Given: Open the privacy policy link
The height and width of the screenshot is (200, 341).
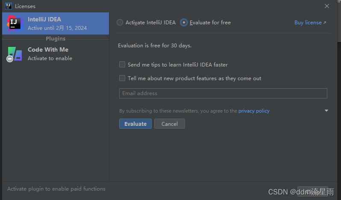Looking at the screenshot, I should tap(254, 111).
